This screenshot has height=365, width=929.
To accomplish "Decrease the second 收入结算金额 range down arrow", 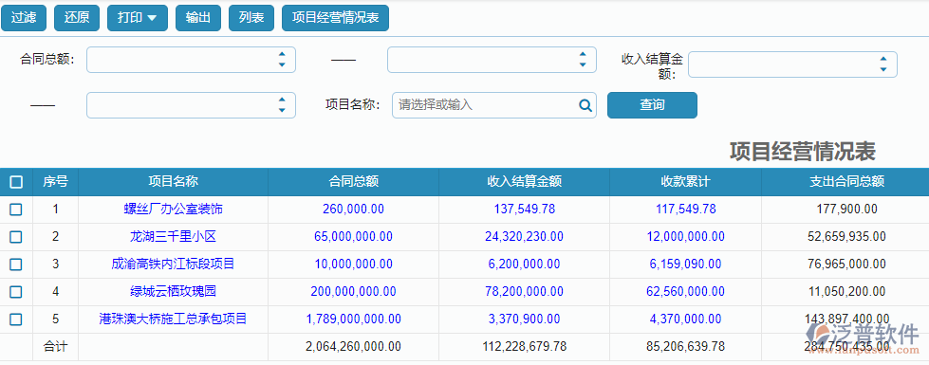I will tap(282, 110).
